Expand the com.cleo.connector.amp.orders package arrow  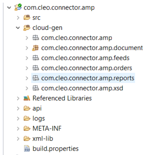point(27,68)
